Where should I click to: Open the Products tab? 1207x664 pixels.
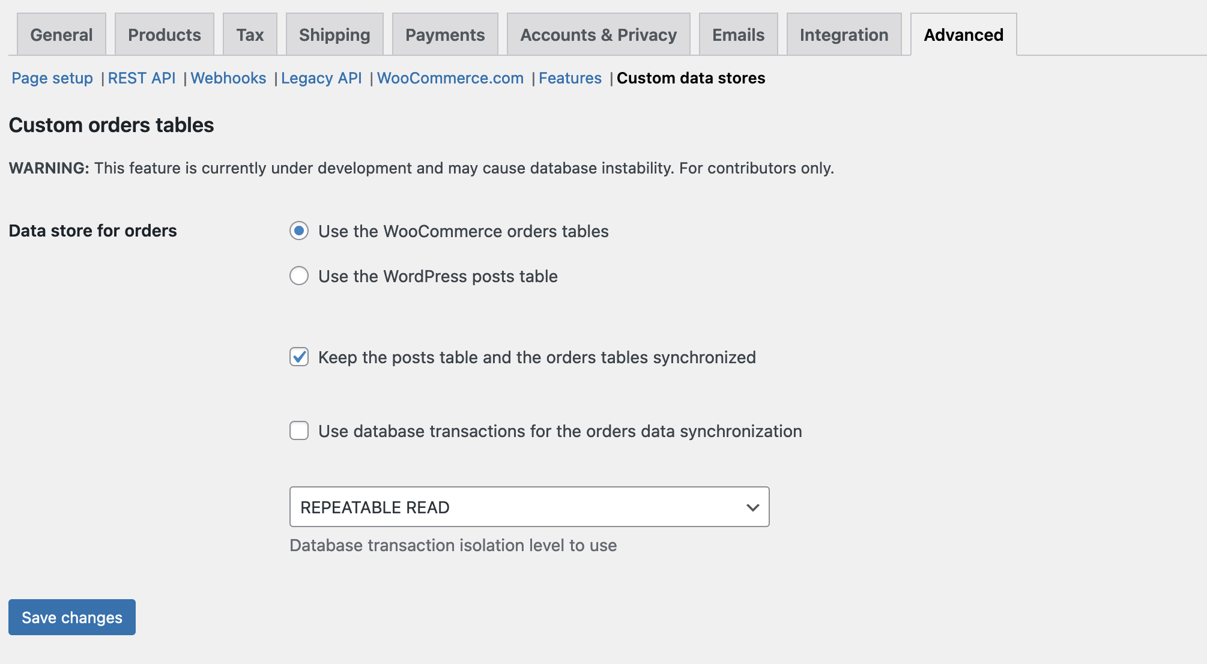point(163,34)
